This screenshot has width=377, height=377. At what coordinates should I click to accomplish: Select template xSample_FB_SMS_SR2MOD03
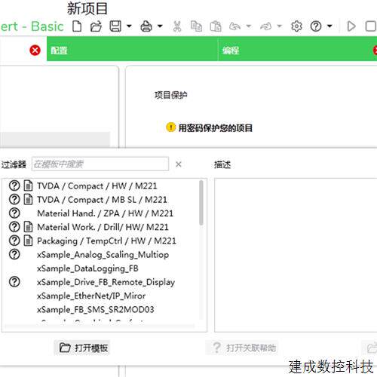coord(96,309)
